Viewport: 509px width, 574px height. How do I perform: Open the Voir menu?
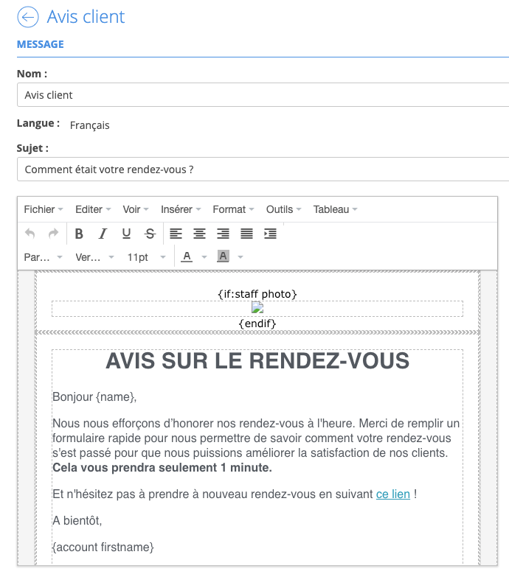tap(135, 209)
